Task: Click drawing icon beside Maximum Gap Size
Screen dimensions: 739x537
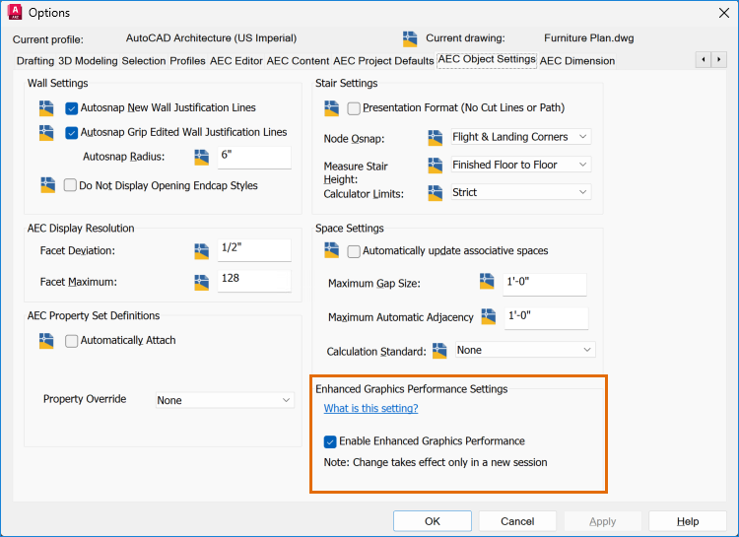Action: coord(486,283)
